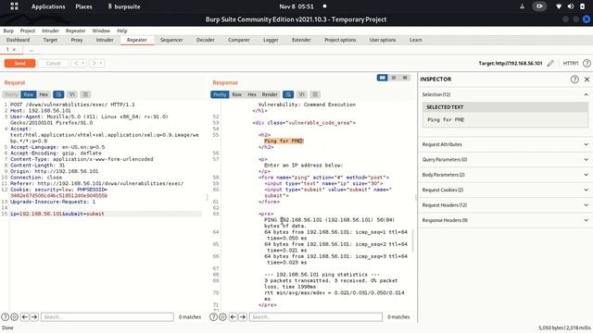Click the orange Send button
The width and height of the screenshot is (593, 333).
click(x=19, y=63)
